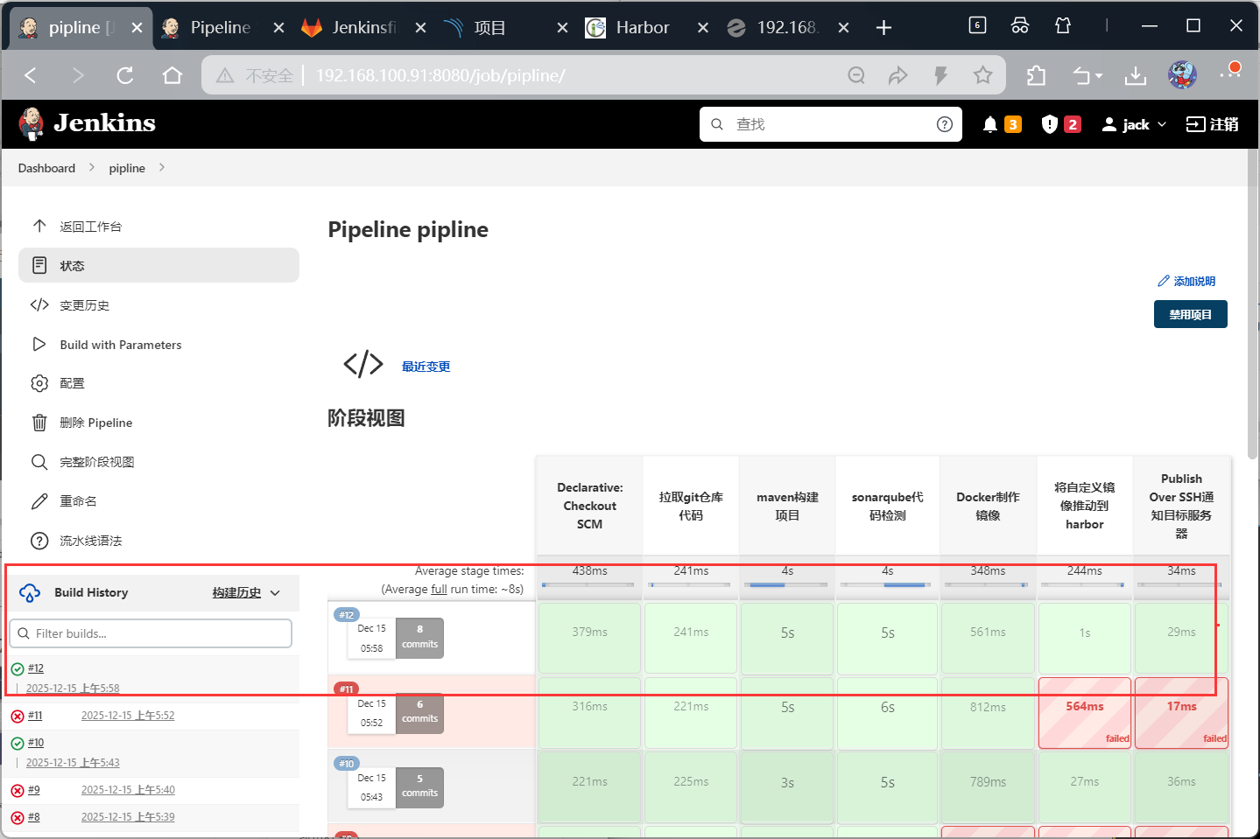The width and height of the screenshot is (1260, 839).
Task: Go to 返回工作台 in sidebar
Action: pos(158,227)
